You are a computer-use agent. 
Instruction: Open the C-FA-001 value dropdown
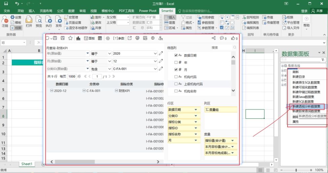coord(155,69)
